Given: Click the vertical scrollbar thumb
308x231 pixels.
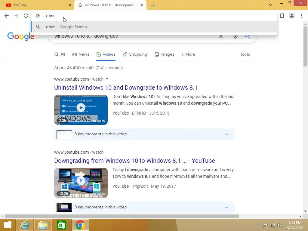Looking at the screenshot, I should [x=305, y=46].
